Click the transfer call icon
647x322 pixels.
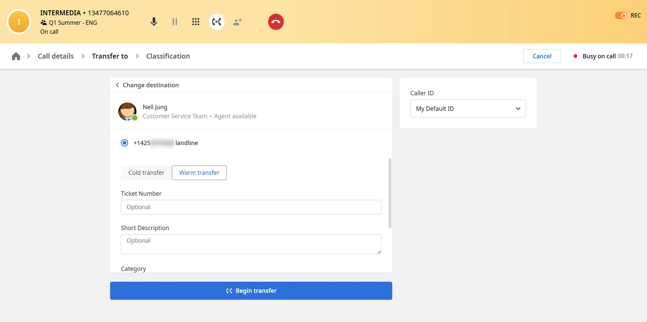click(217, 22)
